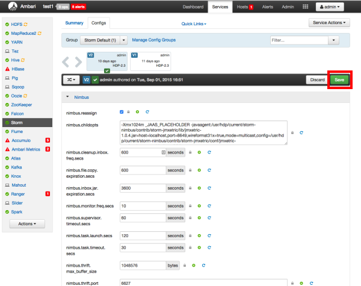361x286 pixels.
Task: Add override for nimbus.cleanup.inbox.freq.secs
Action: 199,152
